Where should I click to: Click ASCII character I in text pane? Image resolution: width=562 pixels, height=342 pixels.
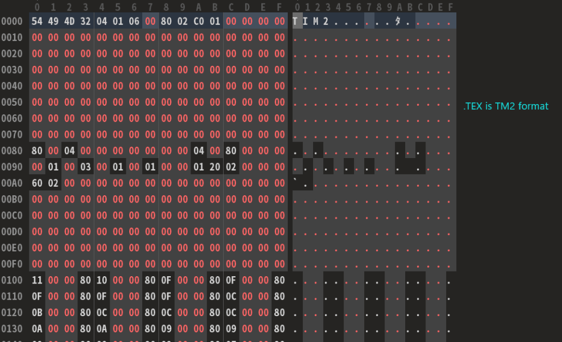coord(305,21)
